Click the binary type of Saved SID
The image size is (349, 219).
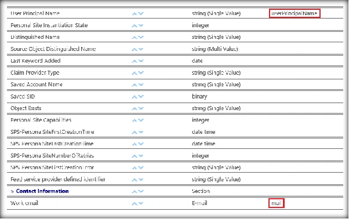coord(199,96)
